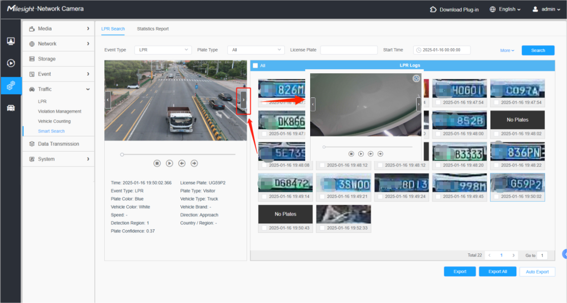The image size is (567, 303).
Task: Open the admin account dropdown
Action: point(546,10)
